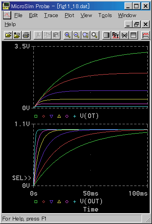The height and width of the screenshot is (224, 152).
Task: Click the Zoom Out magnifier icon
Action: [x=76, y=35]
